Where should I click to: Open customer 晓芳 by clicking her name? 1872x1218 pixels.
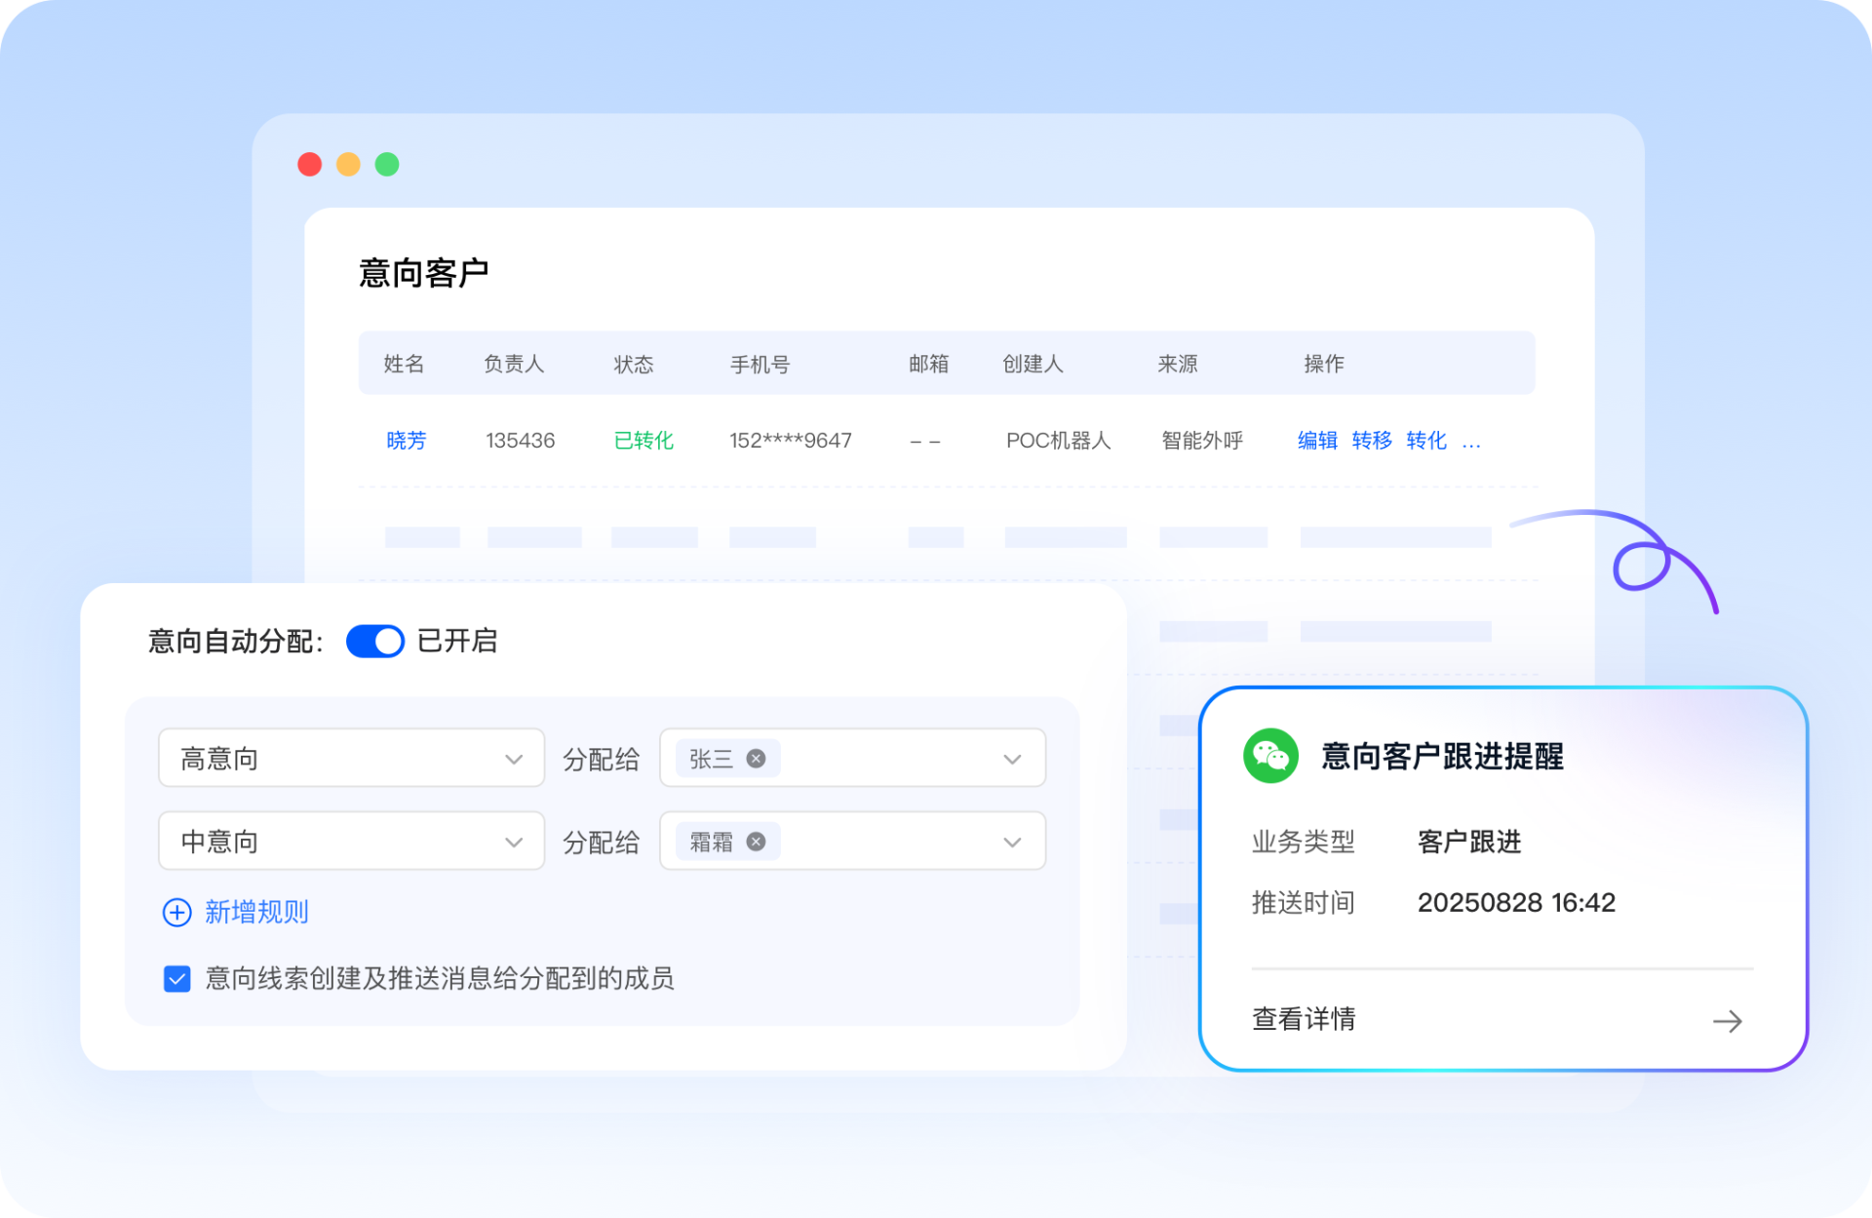(406, 441)
